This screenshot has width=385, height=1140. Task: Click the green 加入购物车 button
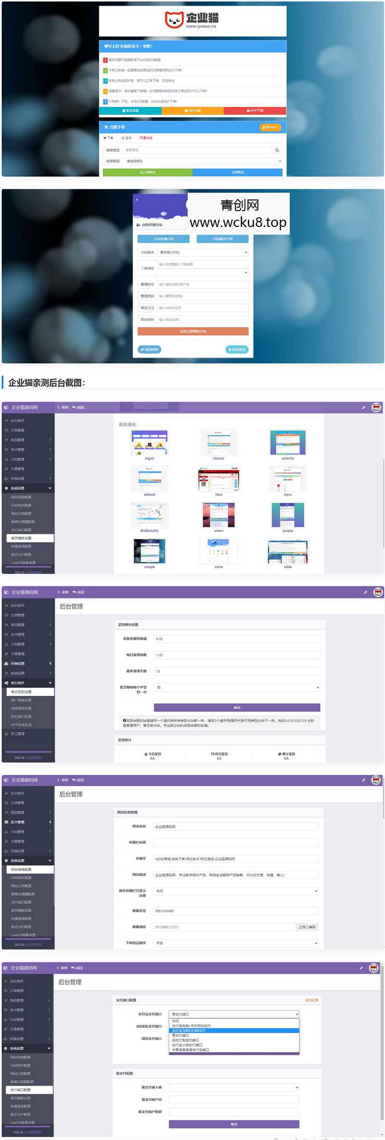(x=148, y=172)
